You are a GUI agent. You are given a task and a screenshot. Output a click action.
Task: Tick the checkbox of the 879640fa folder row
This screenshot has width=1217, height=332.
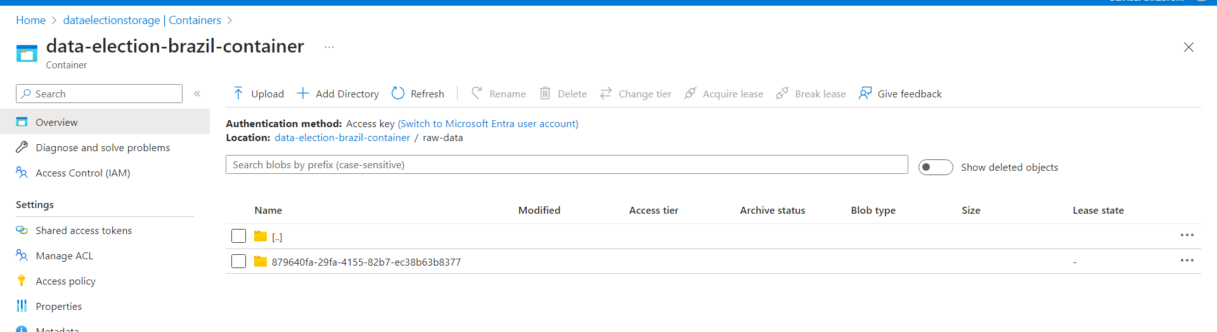[x=238, y=261]
